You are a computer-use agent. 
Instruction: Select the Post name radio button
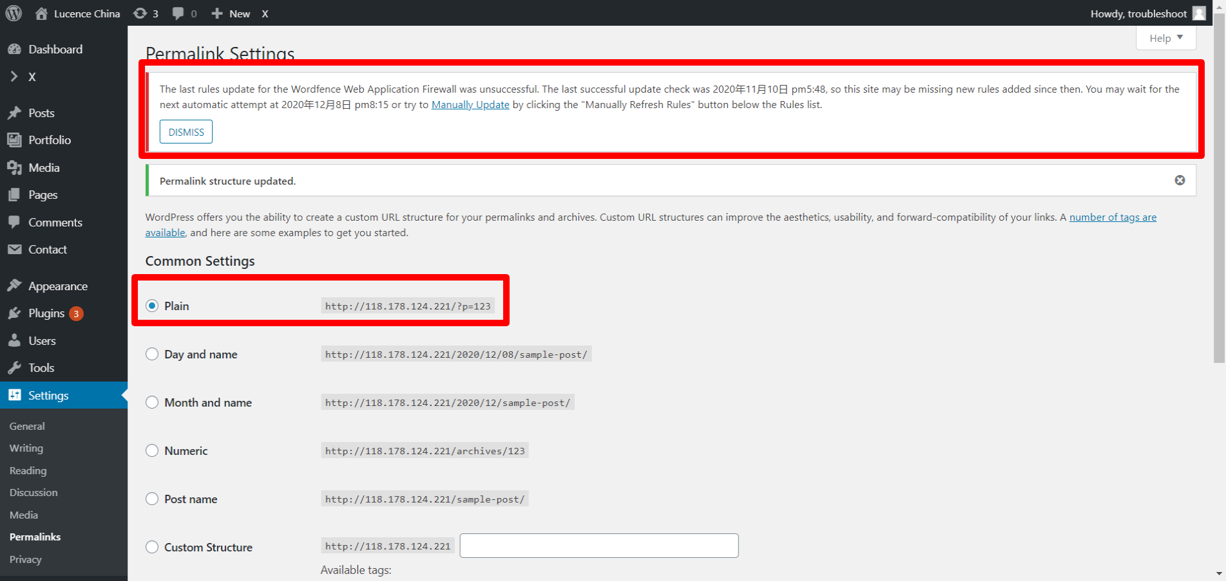point(152,499)
